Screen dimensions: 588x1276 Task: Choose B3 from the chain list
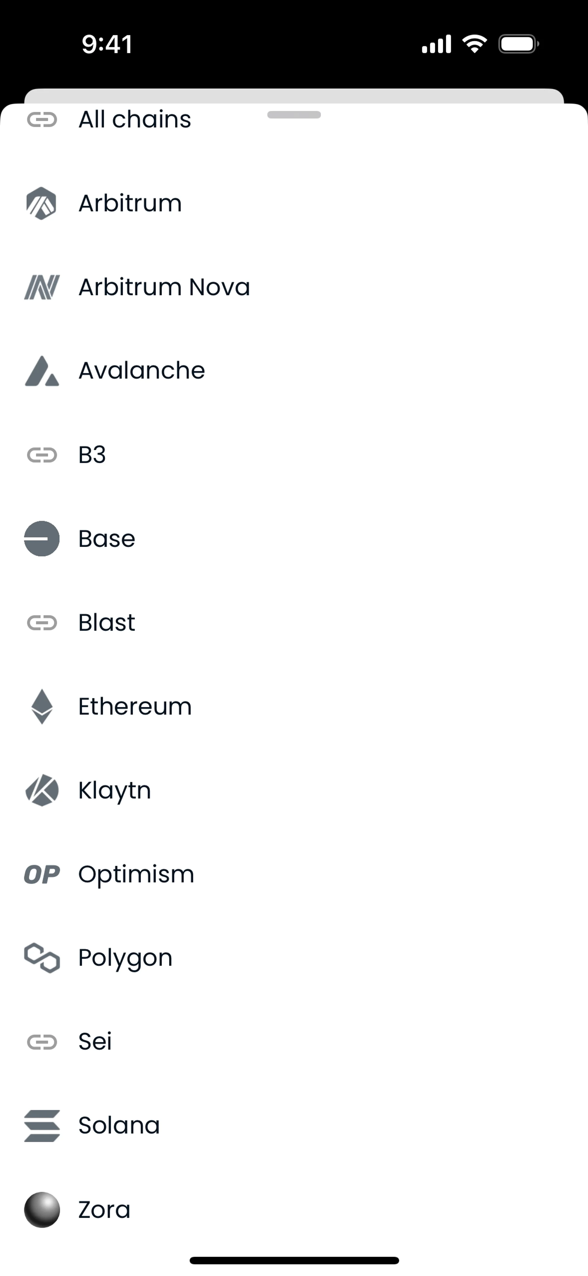(92, 455)
